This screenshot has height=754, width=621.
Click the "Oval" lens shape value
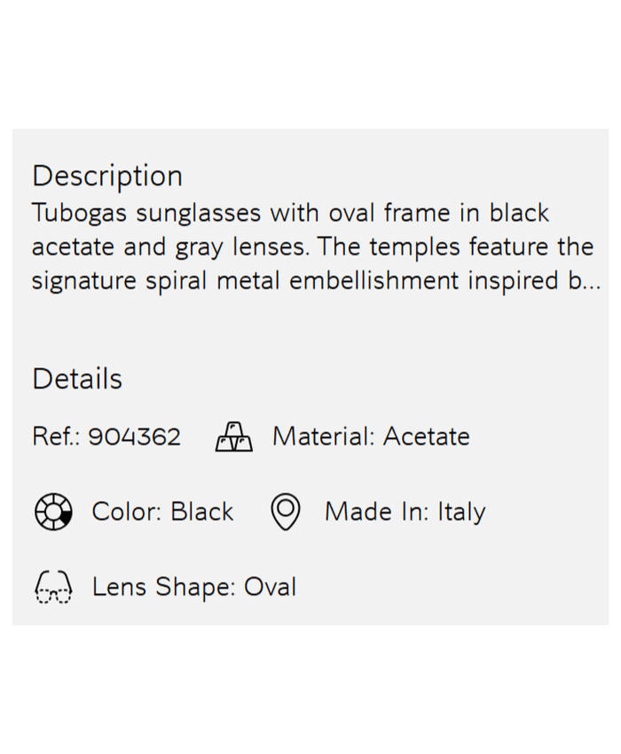[x=271, y=587]
